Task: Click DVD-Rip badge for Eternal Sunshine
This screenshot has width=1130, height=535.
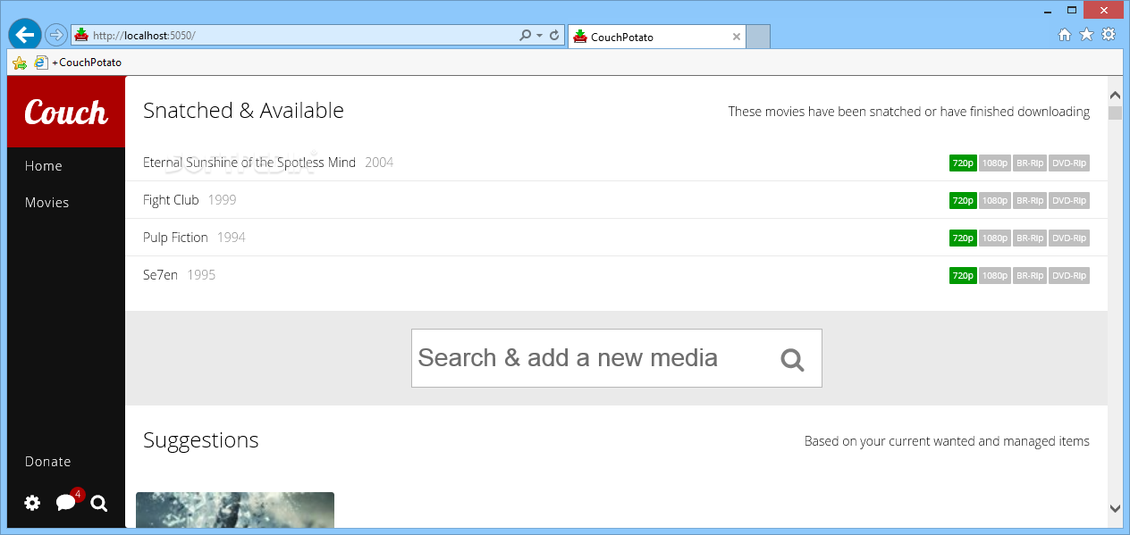Action: point(1069,163)
